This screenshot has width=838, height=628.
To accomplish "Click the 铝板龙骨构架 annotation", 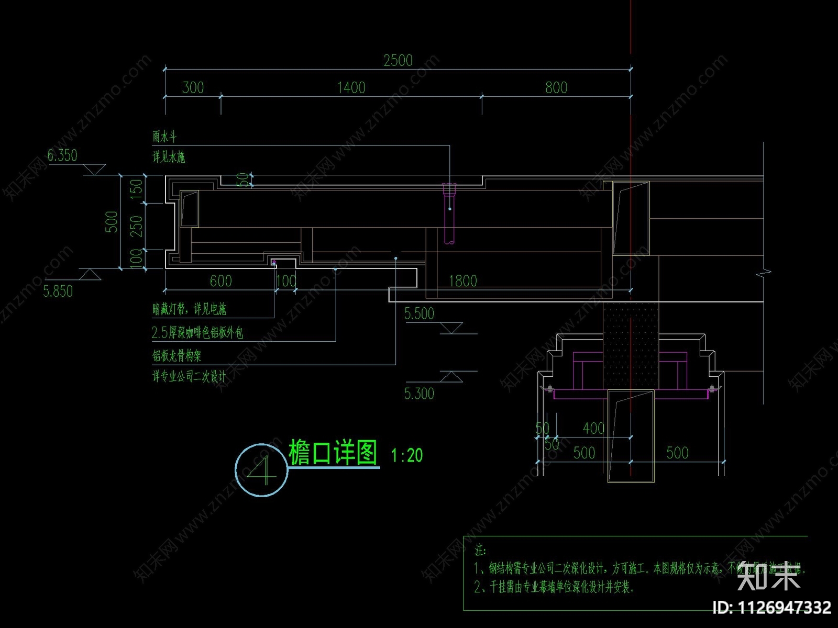I will 177,356.
